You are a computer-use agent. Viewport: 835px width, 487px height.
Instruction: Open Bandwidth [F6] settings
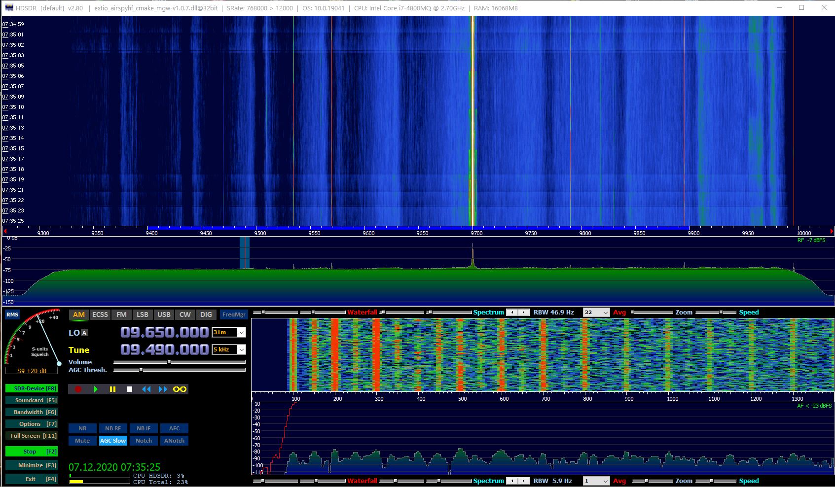pyautogui.click(x=32, y=412)
